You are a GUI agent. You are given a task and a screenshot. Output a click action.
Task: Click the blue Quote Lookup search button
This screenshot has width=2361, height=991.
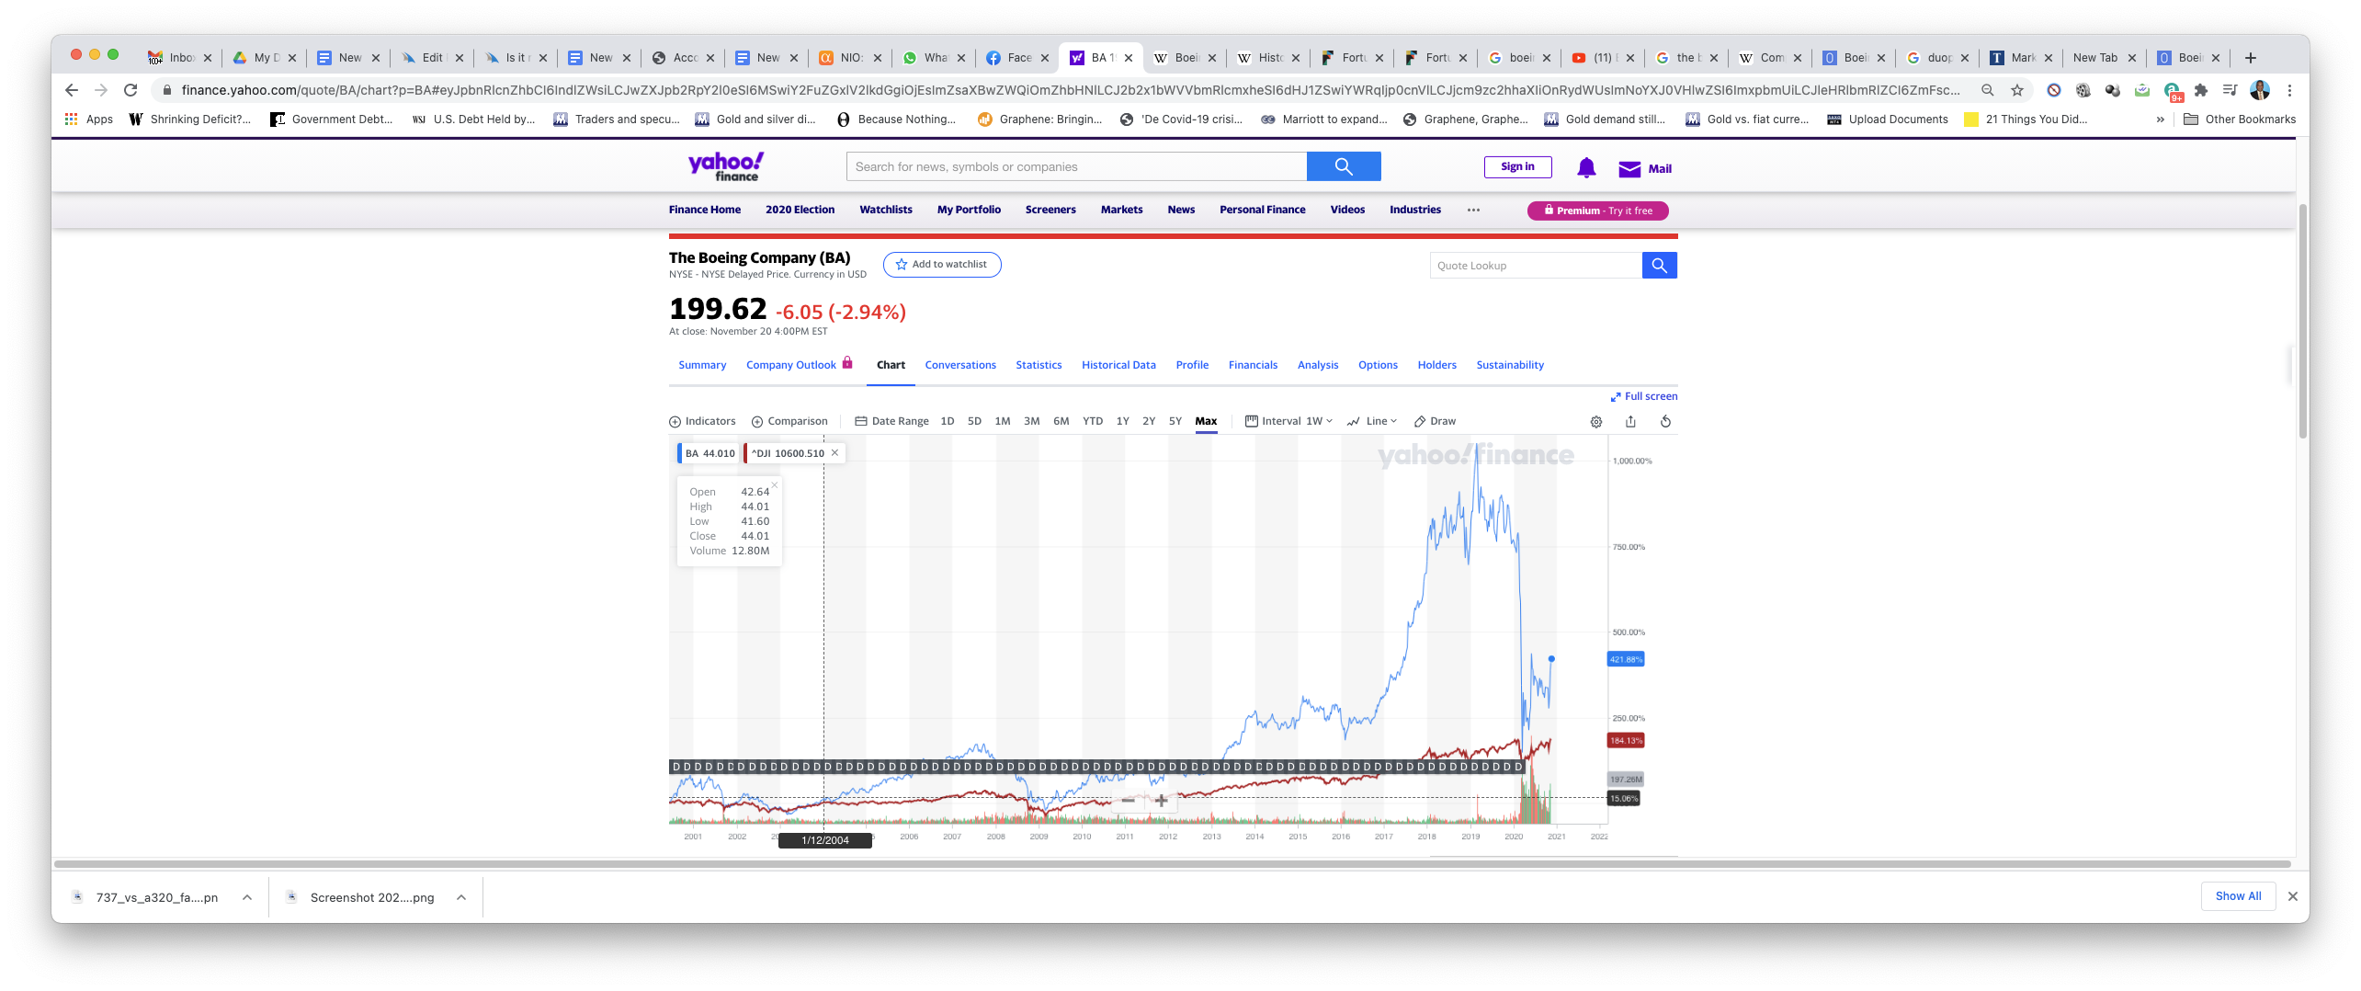[1660, 266]
